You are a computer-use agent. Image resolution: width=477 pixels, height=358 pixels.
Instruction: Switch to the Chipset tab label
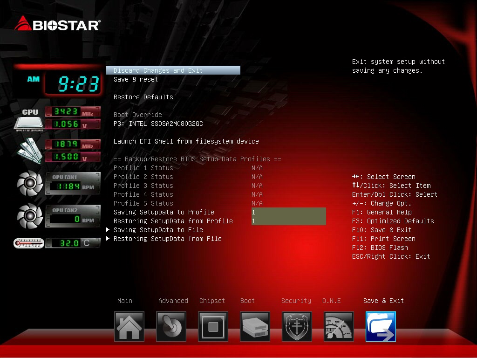[x=212, y=301]
